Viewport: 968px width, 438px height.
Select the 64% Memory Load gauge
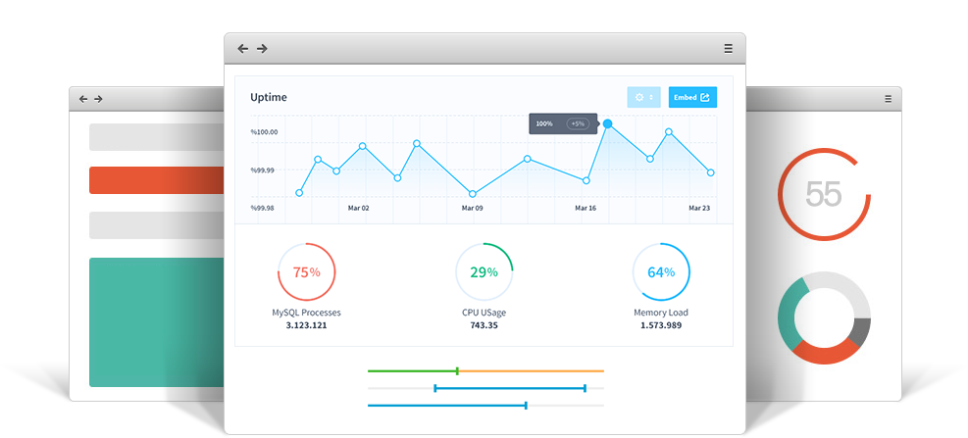pos(661,272)
